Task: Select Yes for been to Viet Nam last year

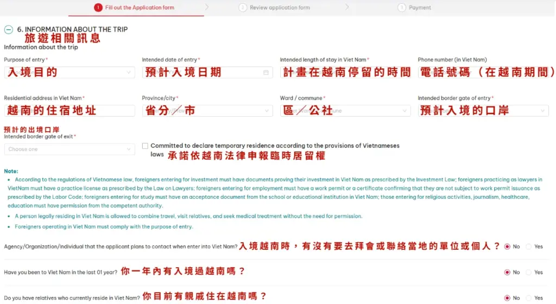Action: click(x=529, y=272)
